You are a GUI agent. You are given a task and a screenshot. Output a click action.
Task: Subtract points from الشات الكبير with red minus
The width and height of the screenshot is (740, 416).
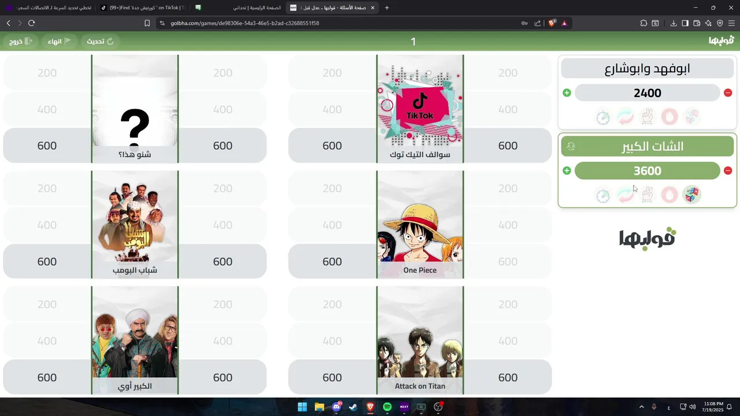[728, 170]
